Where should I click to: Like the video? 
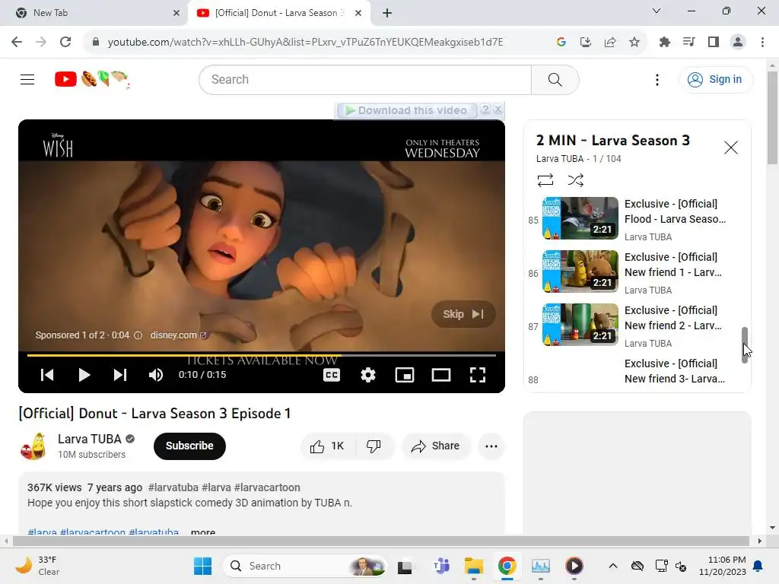(x=327, y=446)
